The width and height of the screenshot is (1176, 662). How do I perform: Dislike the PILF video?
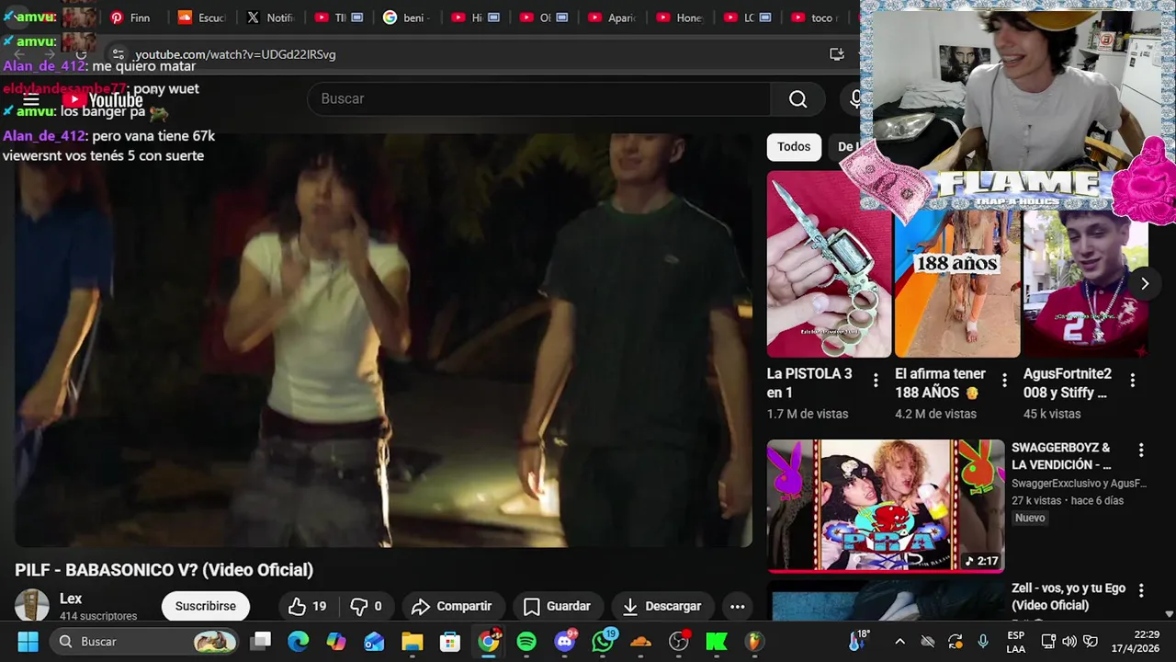tap(366, 606)
